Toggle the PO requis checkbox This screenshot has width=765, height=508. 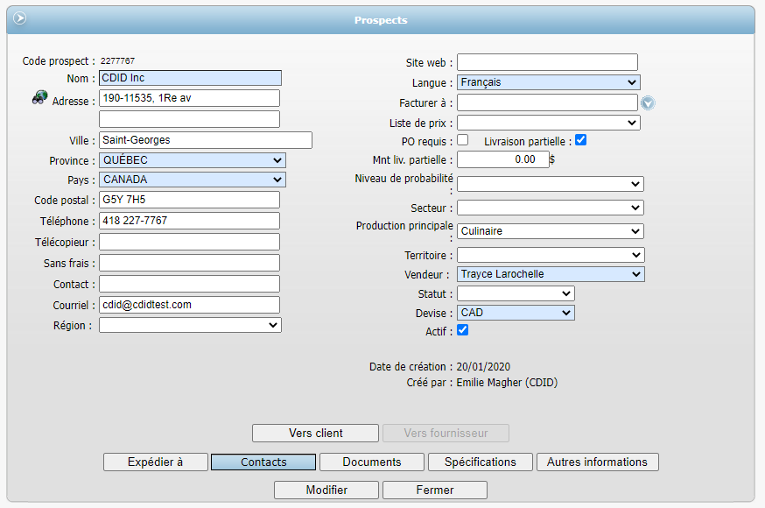(462, 140)
